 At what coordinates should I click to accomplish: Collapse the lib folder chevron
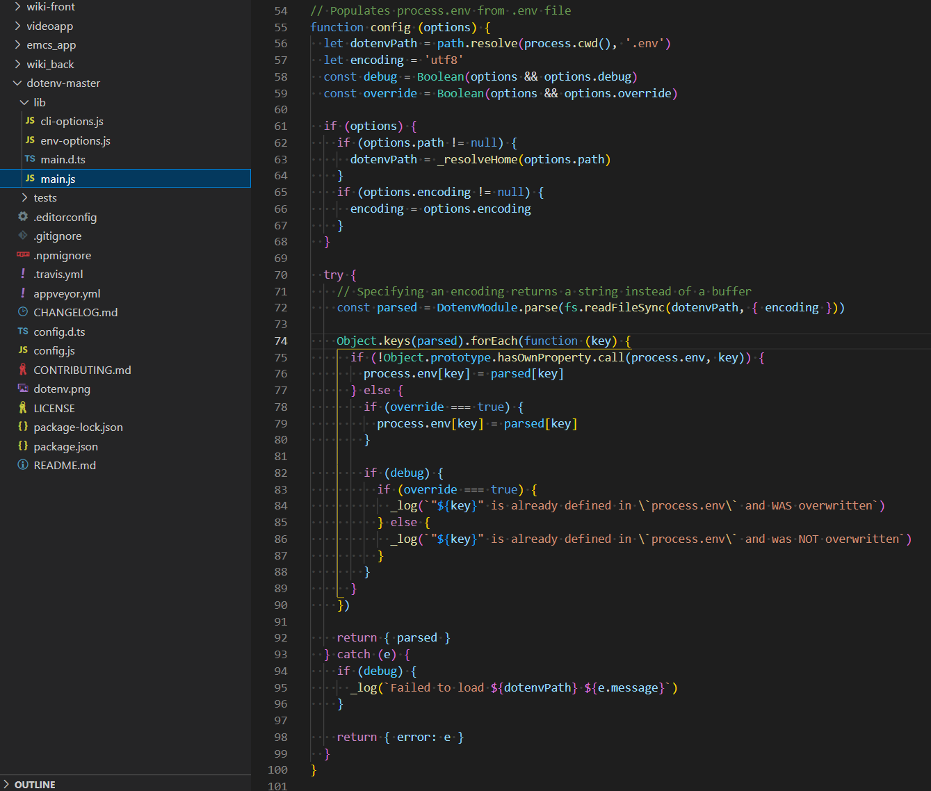point(24,102)
